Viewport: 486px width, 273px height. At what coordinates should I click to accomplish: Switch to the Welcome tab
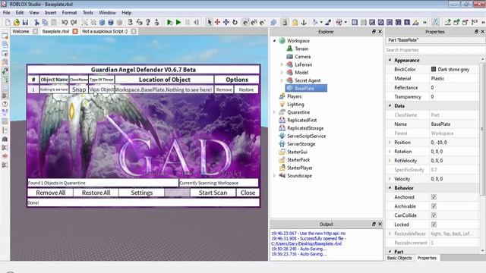coord(21,31)
